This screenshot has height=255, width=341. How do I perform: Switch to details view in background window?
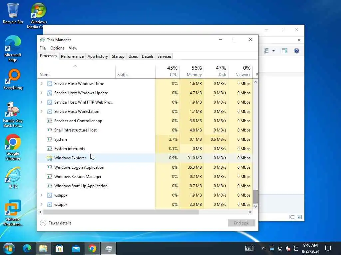tap(292, 217)
